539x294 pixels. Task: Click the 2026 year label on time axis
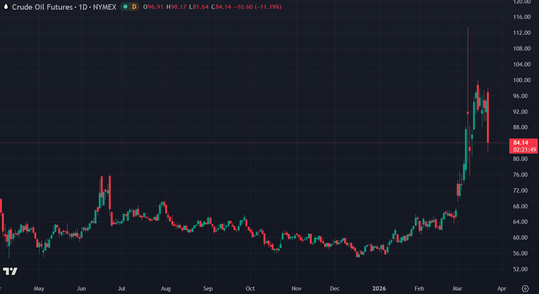(x=378, y=288)
